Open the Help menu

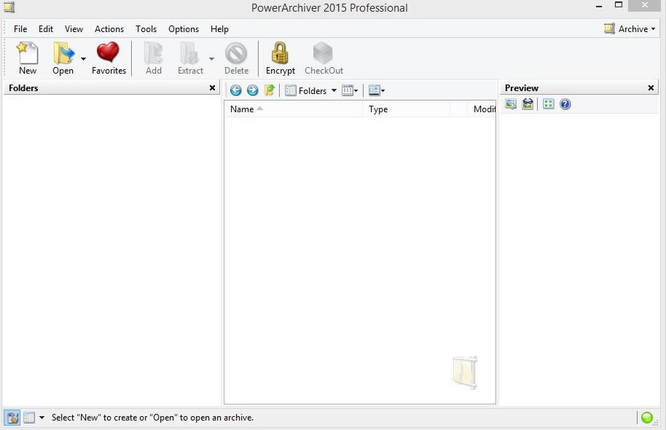[219, 29]
